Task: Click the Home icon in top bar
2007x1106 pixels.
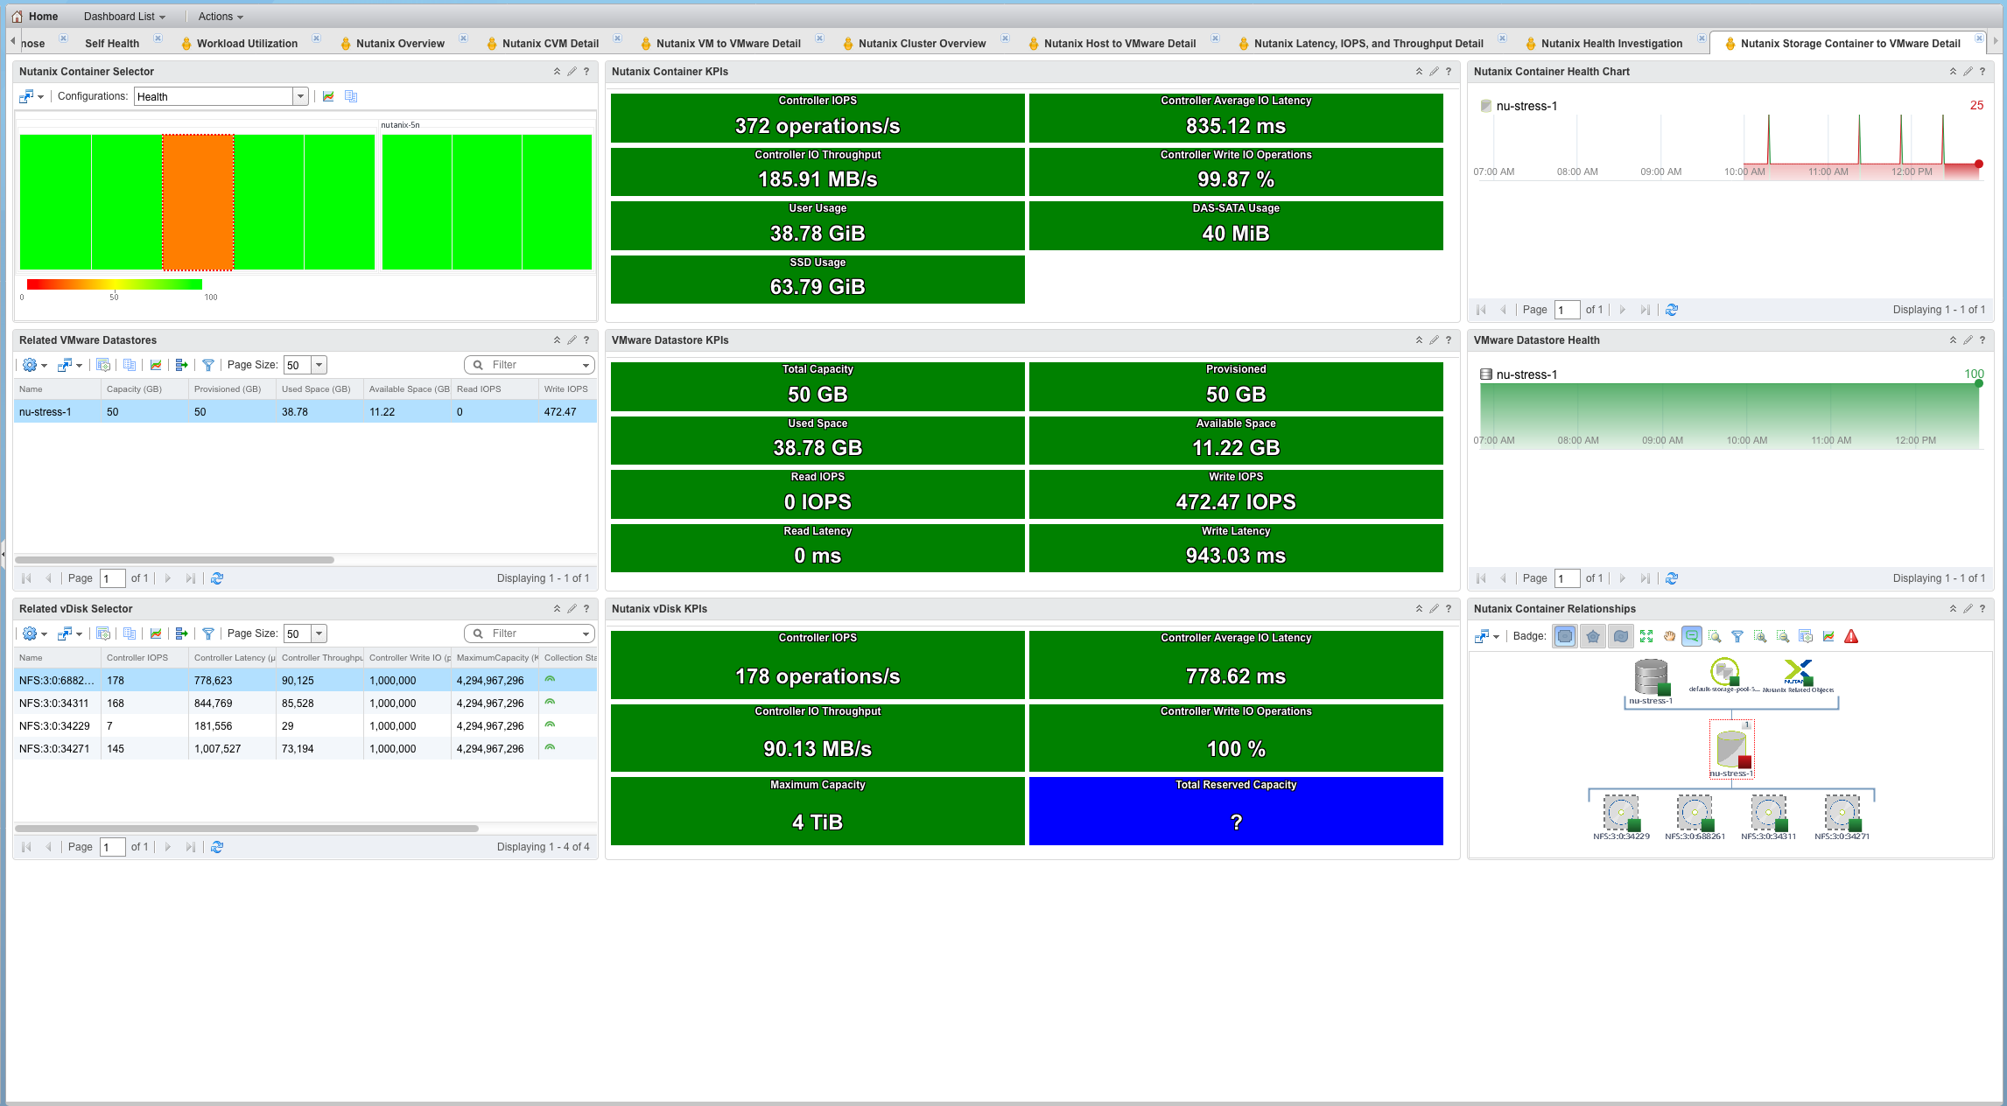Action: coord(17,17)
